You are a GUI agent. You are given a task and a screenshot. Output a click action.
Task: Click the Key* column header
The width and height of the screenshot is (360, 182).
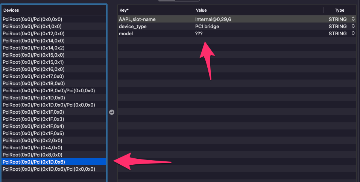(x=156, y=10)
